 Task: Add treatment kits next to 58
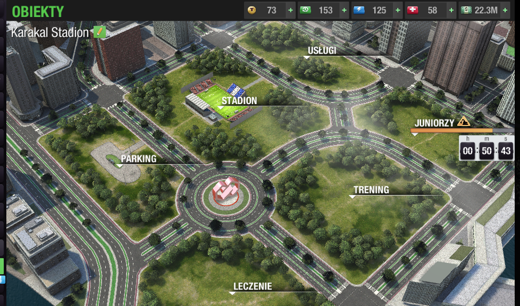pos(451,10)
